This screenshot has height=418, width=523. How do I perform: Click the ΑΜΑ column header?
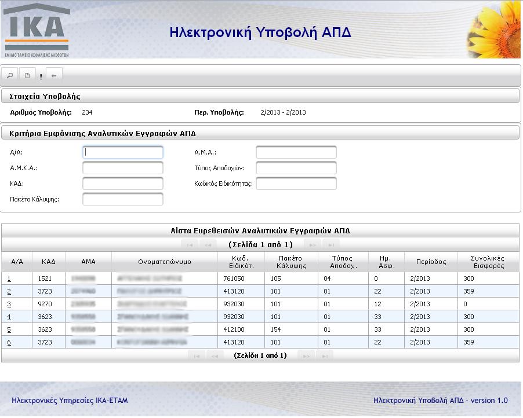click(x=88, y=262)
